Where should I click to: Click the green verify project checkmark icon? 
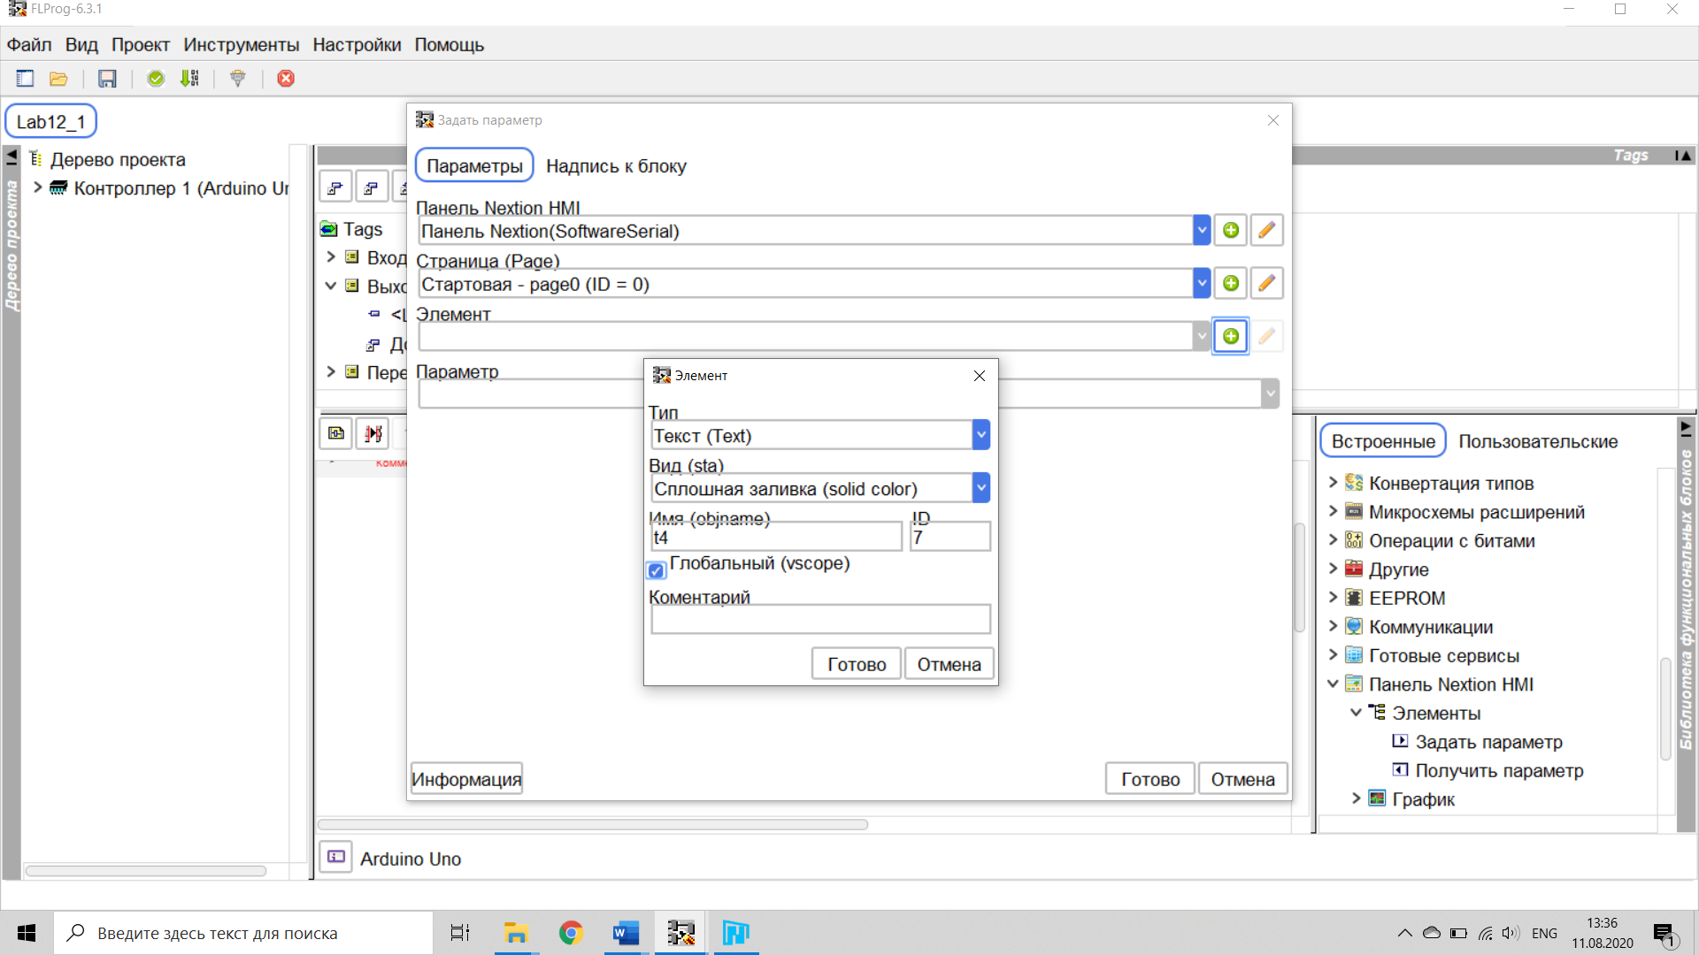(x=156, y=79)
